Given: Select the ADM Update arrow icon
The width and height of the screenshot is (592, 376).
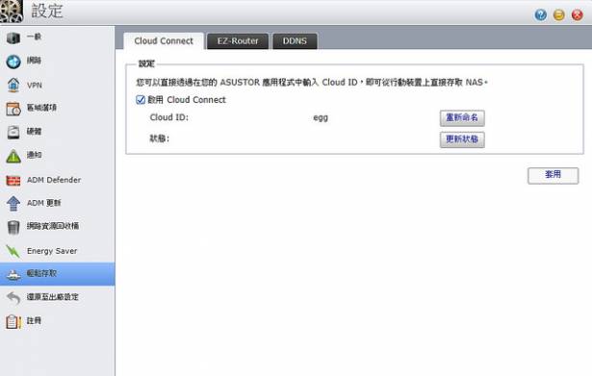Looking at the screenshot, I should (x=13, y=203).
